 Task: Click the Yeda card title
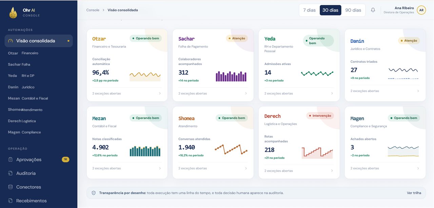click(x=270, y=39)
